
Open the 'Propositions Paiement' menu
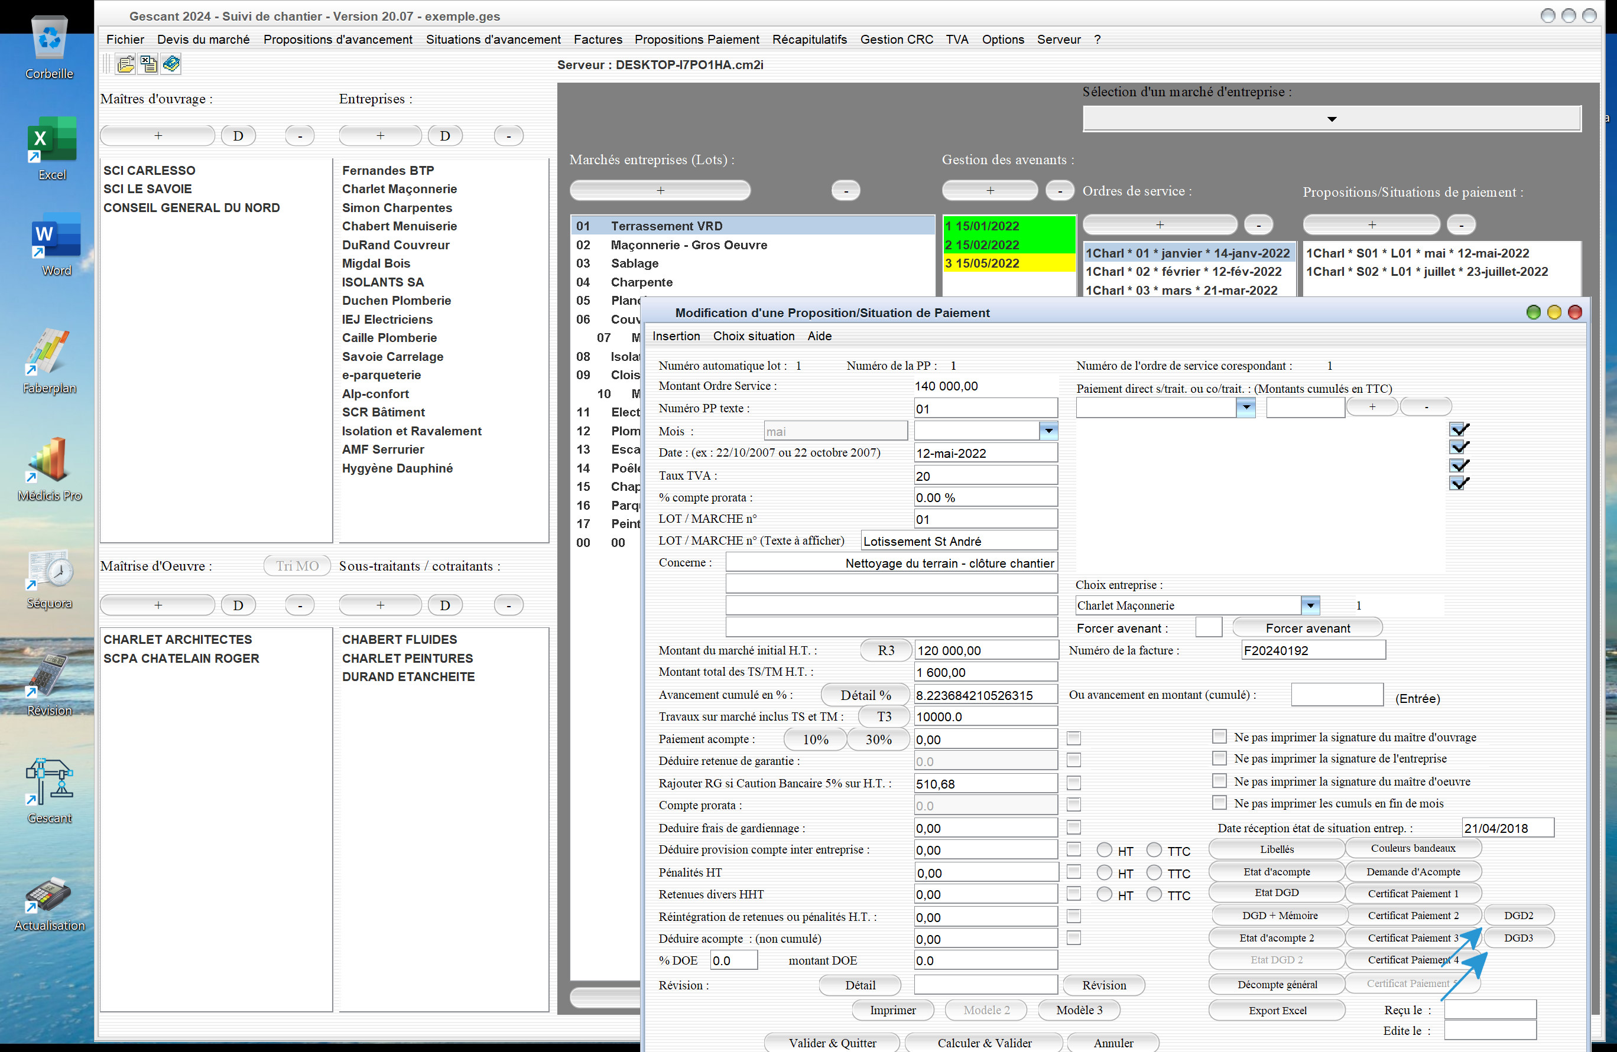(x=696, y=40)
